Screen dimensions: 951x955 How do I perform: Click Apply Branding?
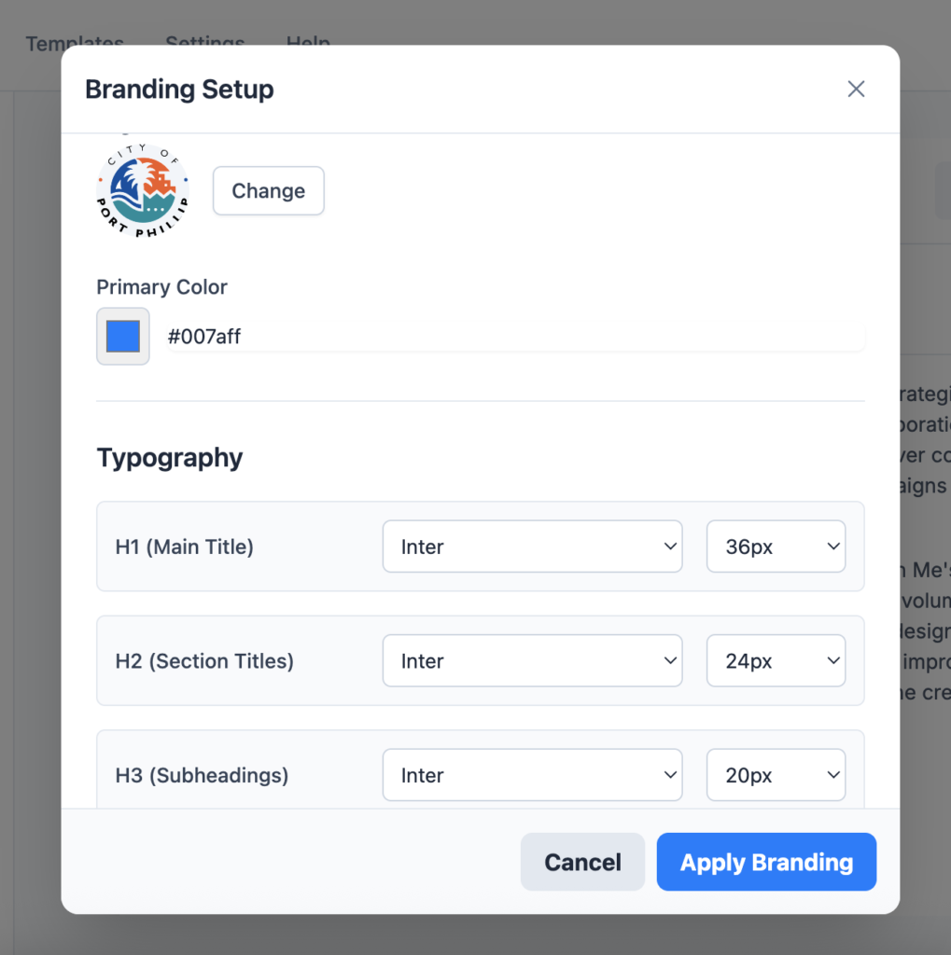pos(766,862)
